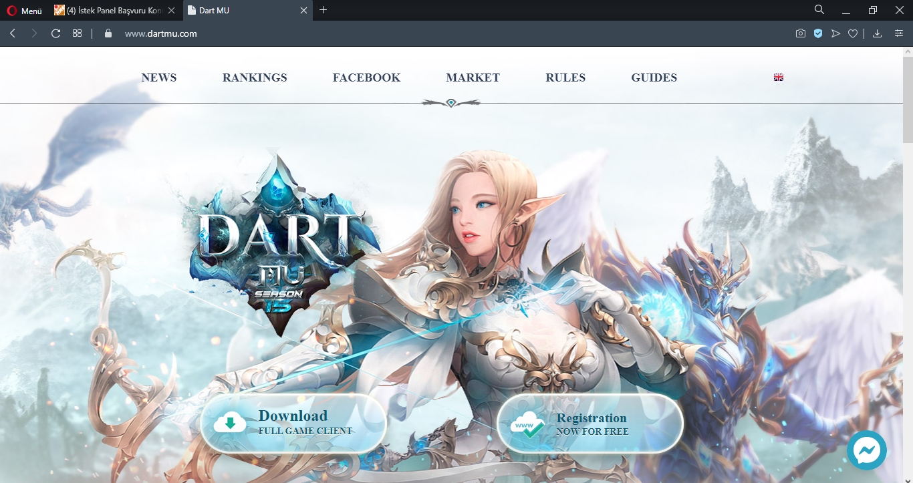The height and width of the screenshot is (483, 913).
Task: Click the cloud download icon
Action: [230, 424]
